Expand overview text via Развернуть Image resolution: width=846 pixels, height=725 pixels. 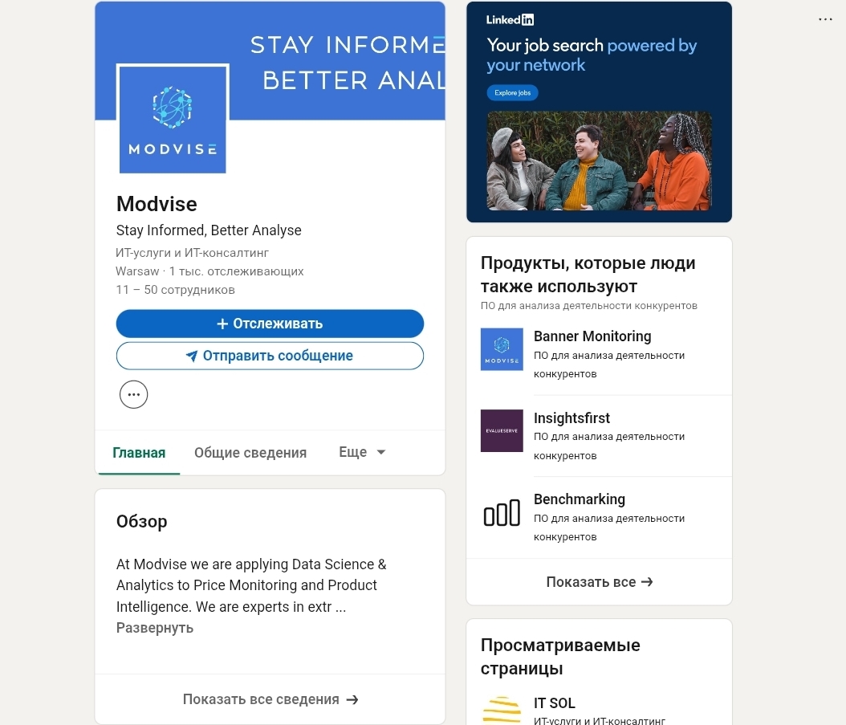155,628
